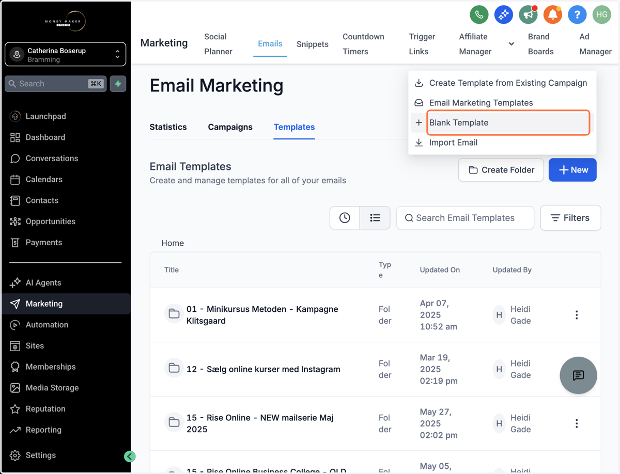Open the blue AI sparkle icon
This screenshot has width=620, height=474.
[x=503, y=14]
